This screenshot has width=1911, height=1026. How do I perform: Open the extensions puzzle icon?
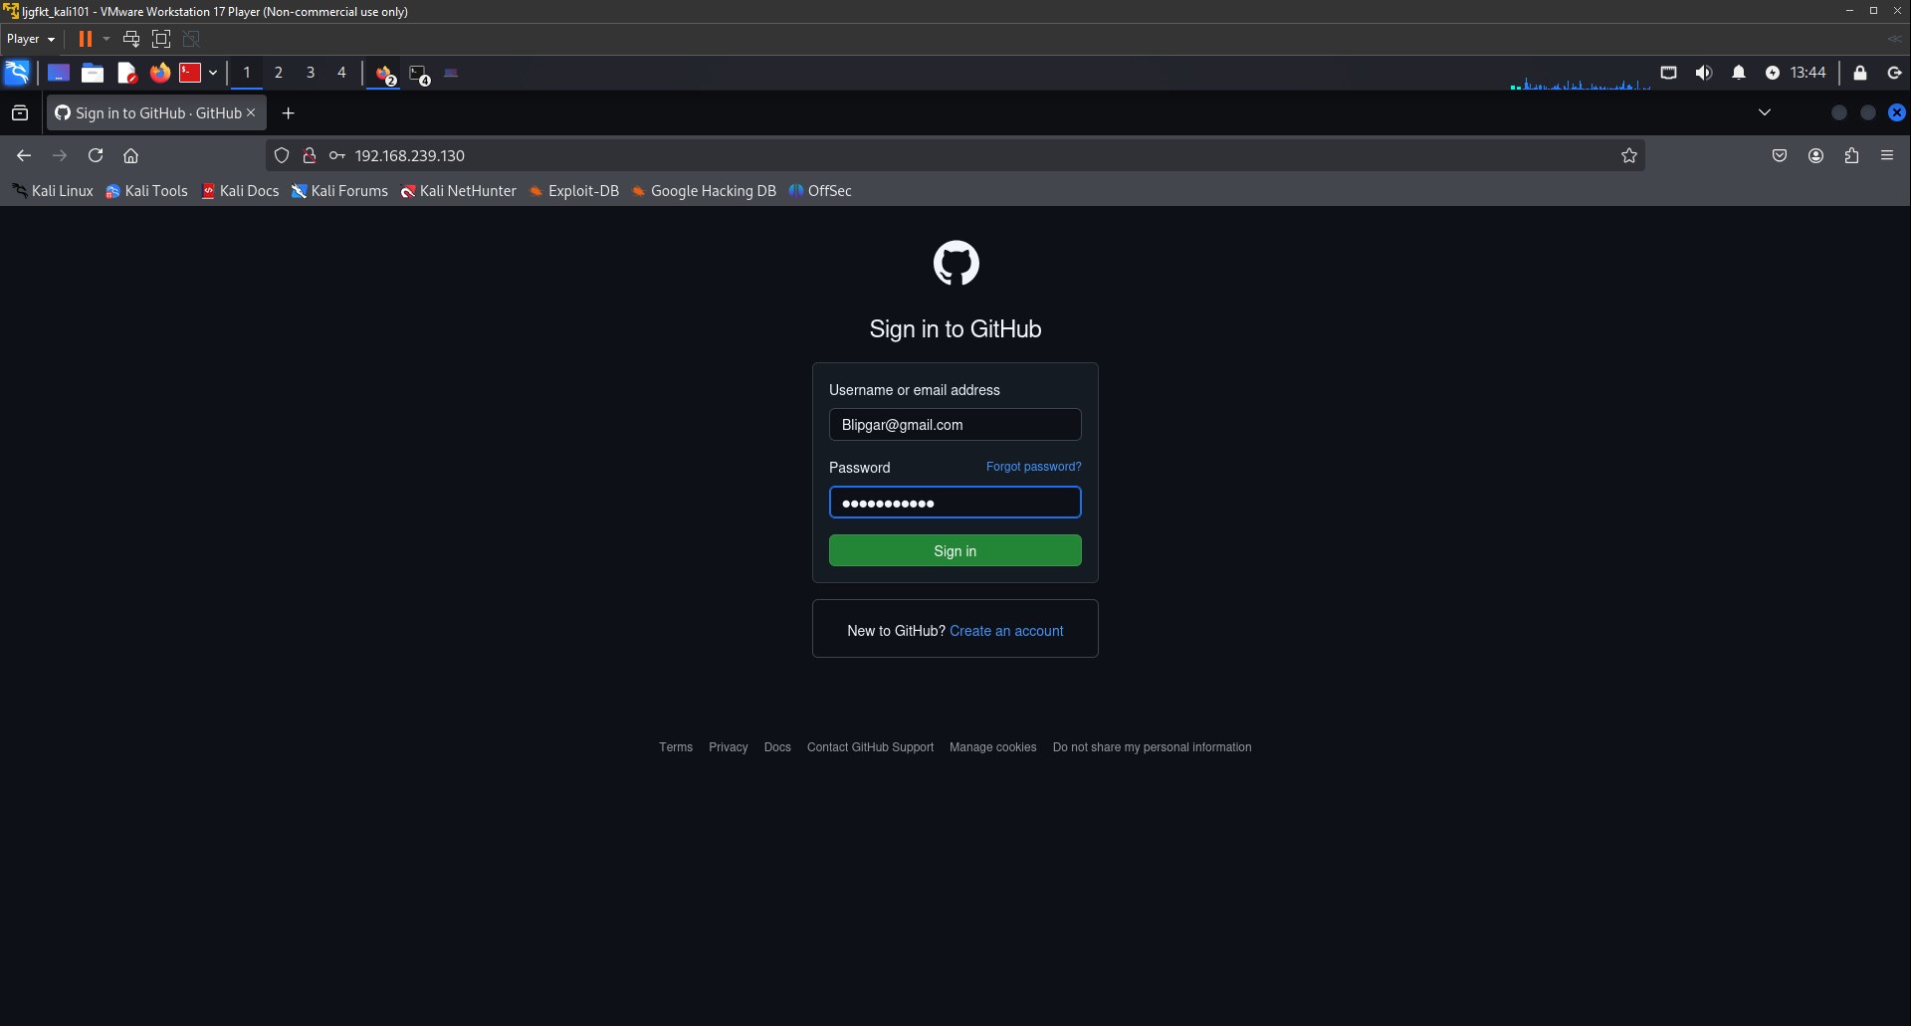pyautogui.click(x=1851, y=155)
